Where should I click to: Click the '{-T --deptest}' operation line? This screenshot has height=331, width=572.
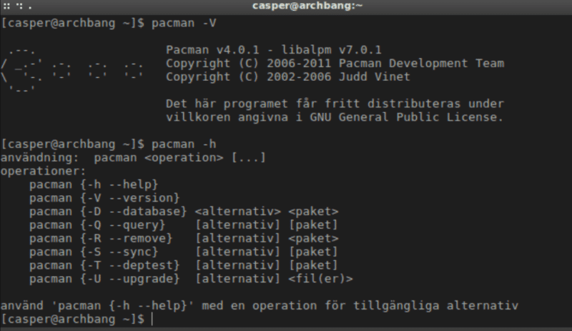[x=184, y=265]
